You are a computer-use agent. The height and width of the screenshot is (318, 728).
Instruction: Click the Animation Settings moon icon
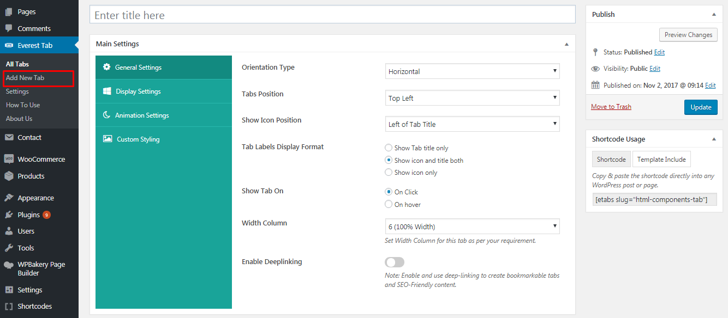click(107, 115)
